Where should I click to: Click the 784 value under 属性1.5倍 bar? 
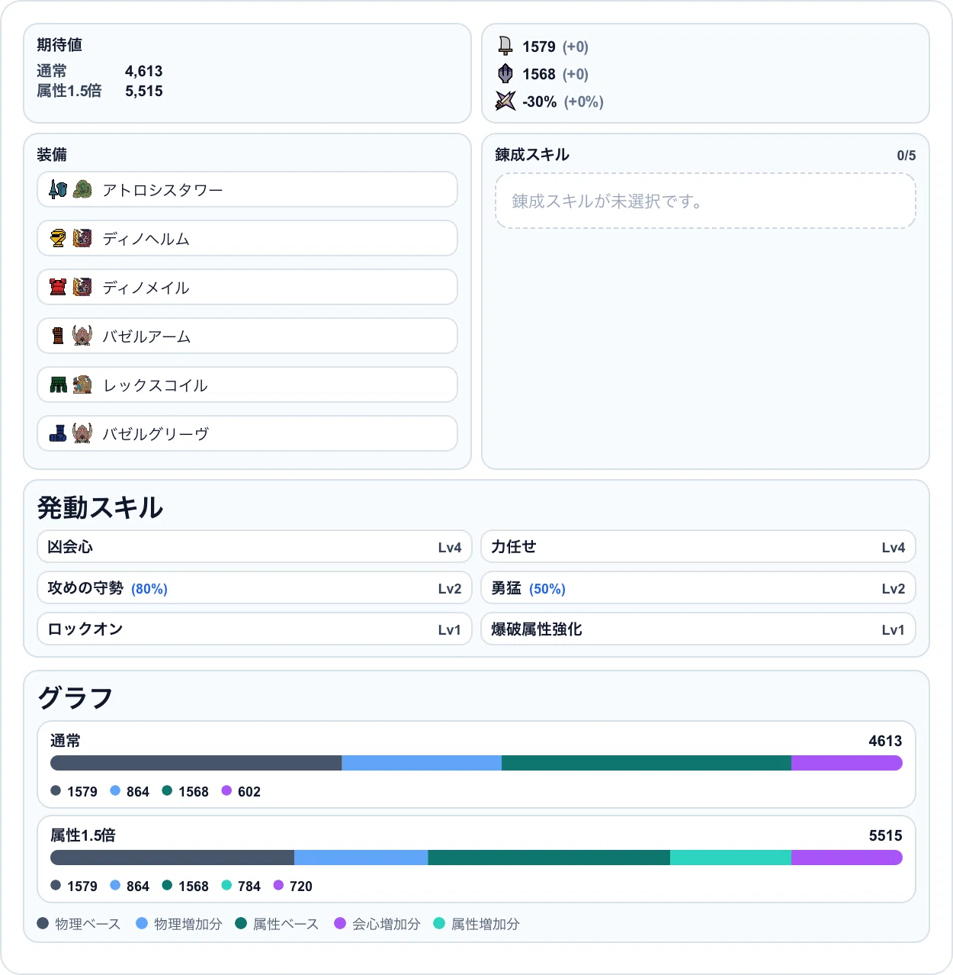coord(249,887)
